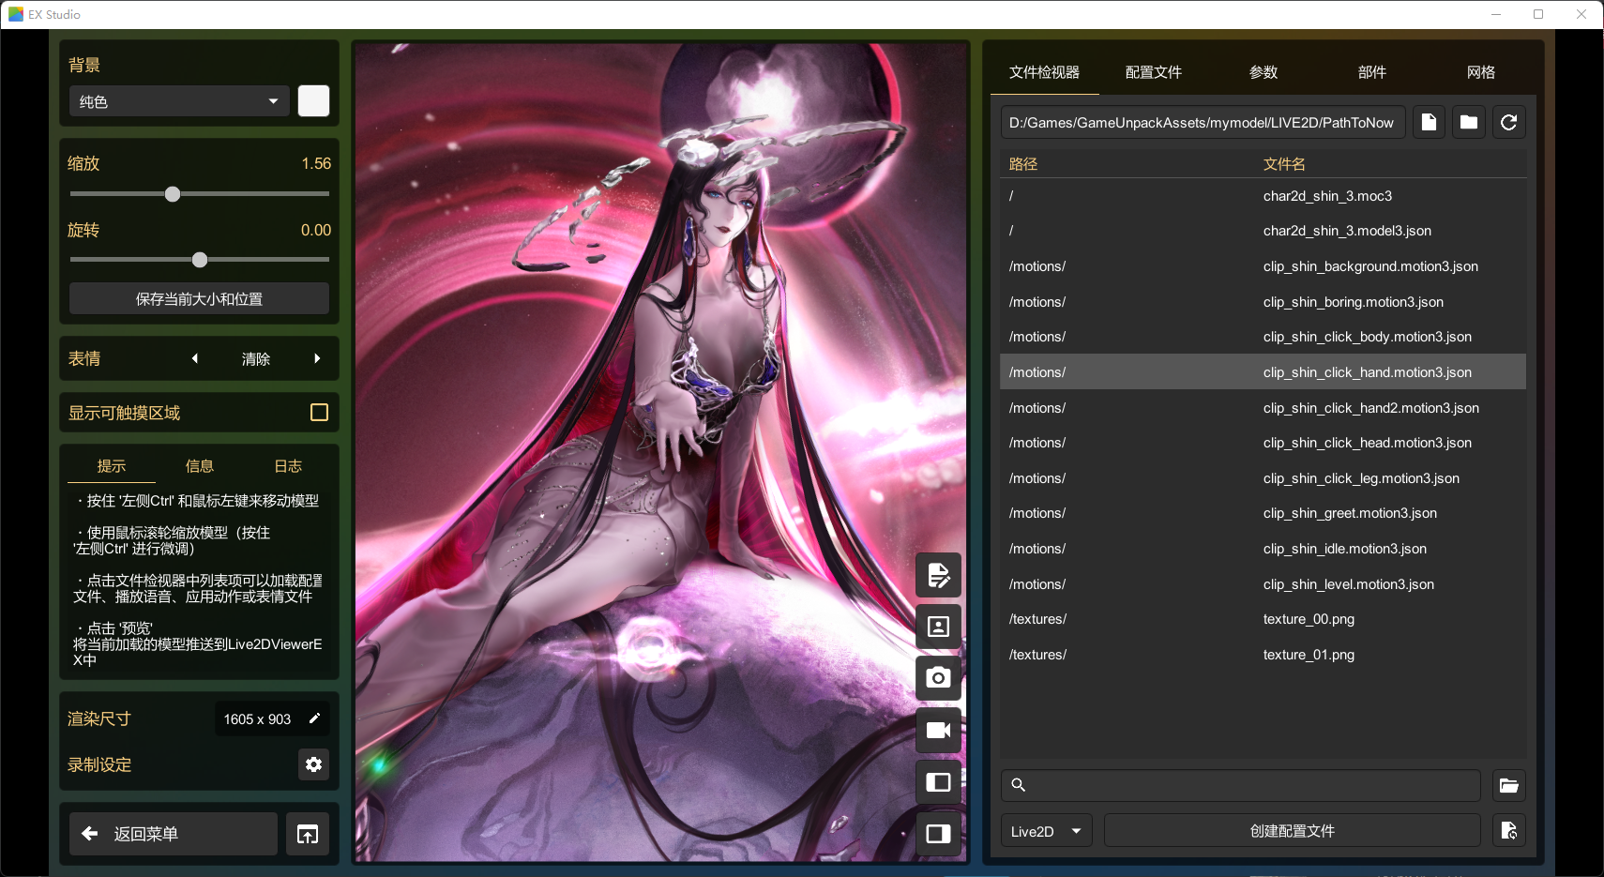Open recording settings gear icon

pyautogui.click(x=313, y=764)
